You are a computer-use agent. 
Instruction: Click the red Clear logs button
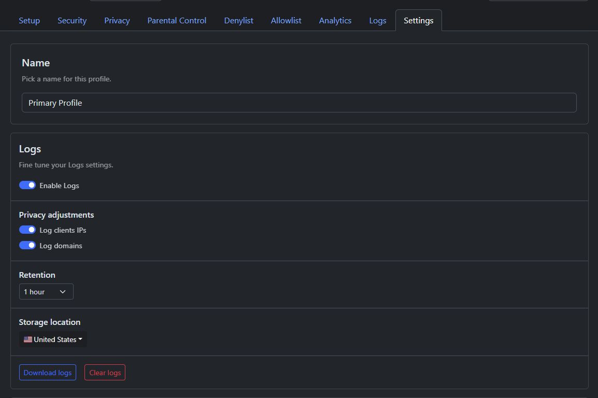click(105, 373)
